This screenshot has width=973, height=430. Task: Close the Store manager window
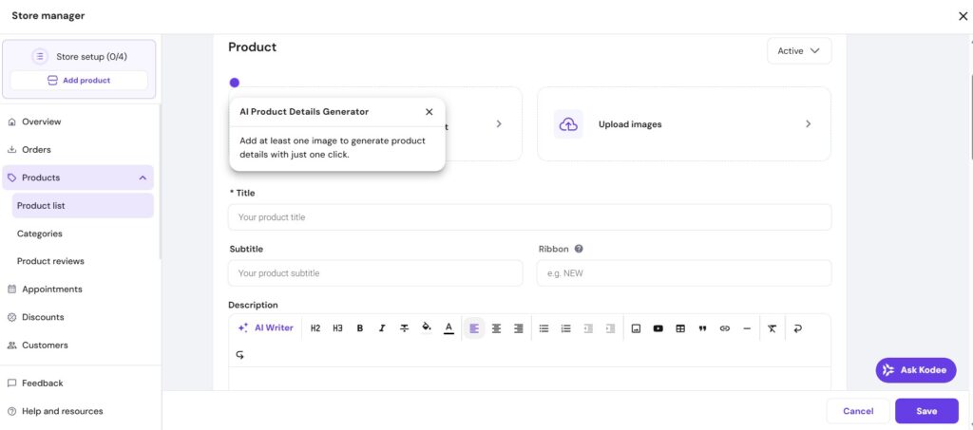tap(963, 16)
